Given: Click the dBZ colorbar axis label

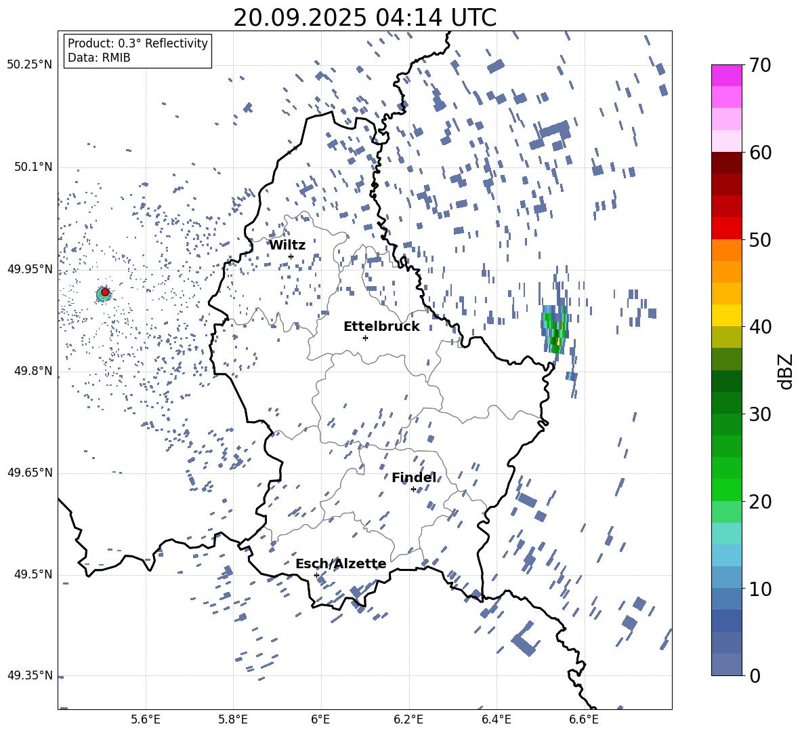Looking at the screenshot, I should (786, 371).
